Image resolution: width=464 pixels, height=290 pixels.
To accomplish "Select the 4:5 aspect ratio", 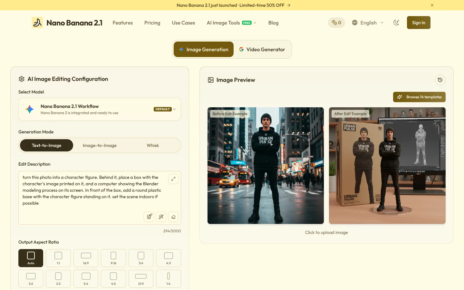I will pos(113,279).
